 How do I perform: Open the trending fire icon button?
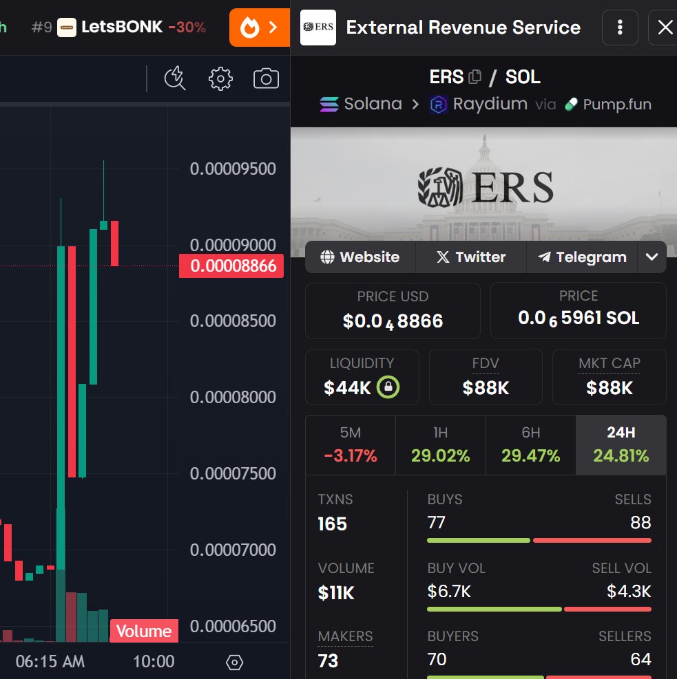click(x=259, y=28)
